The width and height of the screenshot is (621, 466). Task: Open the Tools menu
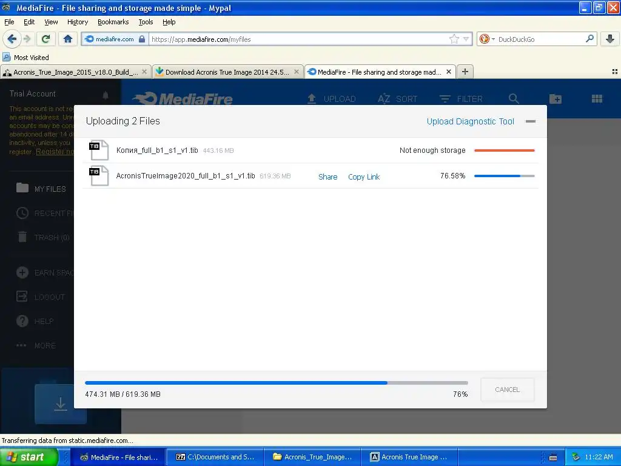point(146,22)
